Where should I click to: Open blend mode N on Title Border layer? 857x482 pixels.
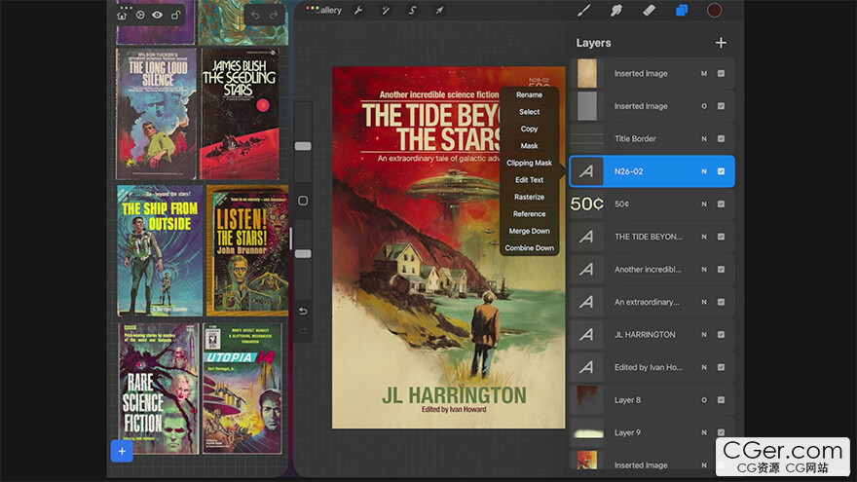coord(704,139)
